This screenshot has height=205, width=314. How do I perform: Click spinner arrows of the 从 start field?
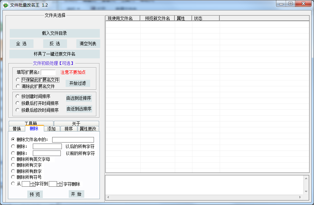[33, 184]
